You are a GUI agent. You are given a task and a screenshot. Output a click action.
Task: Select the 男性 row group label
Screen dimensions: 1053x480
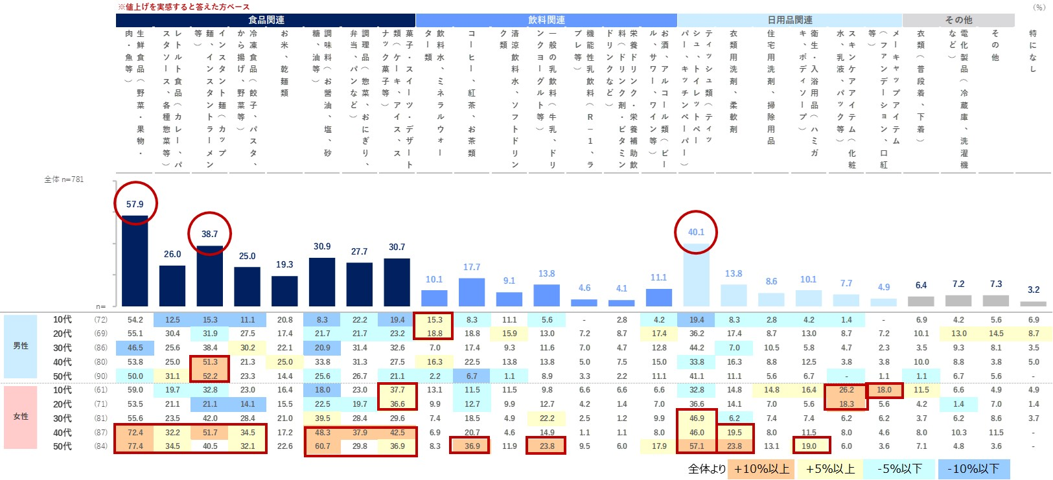[21, 346]
